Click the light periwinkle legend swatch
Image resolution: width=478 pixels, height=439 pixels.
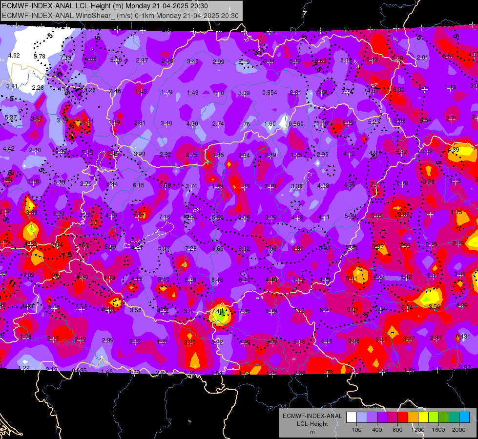click(x=361, y=418)
